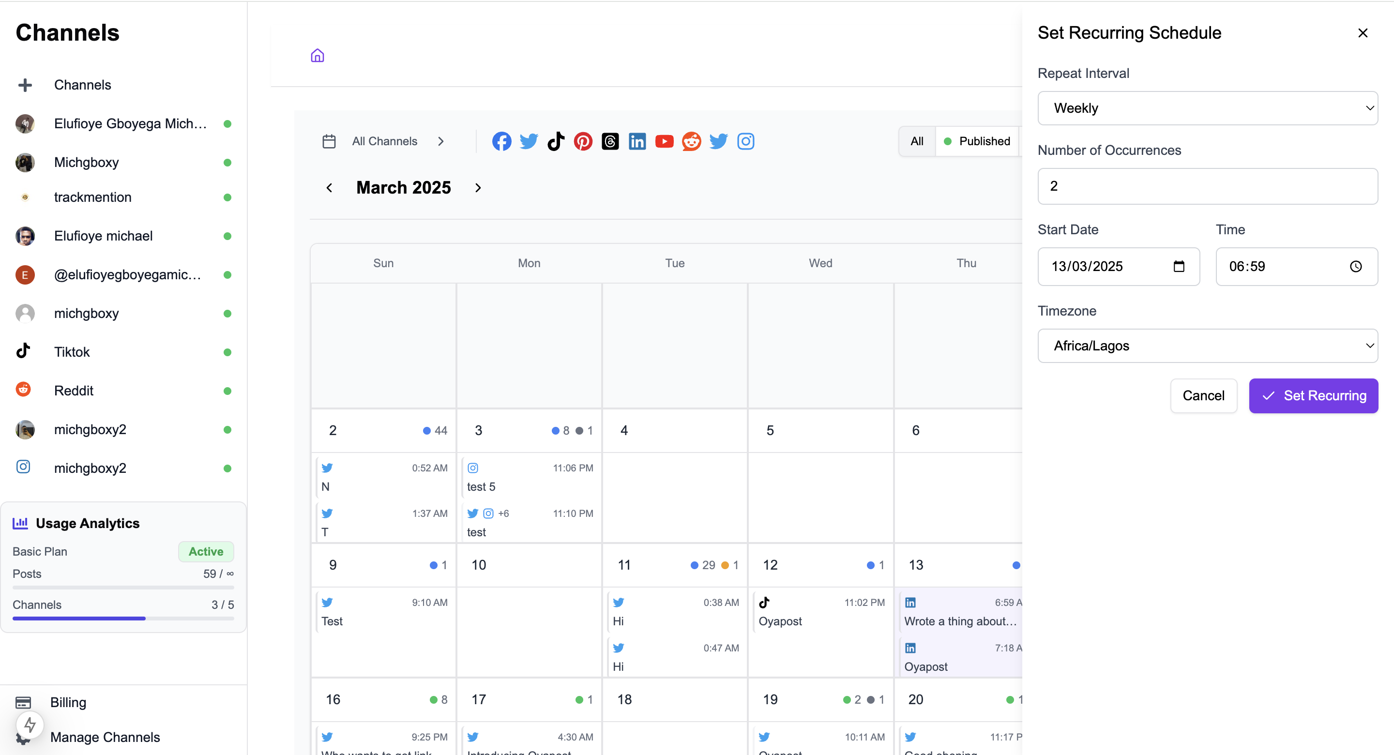Select the @elufioyegboyegamic… channel

pos(123,274)
